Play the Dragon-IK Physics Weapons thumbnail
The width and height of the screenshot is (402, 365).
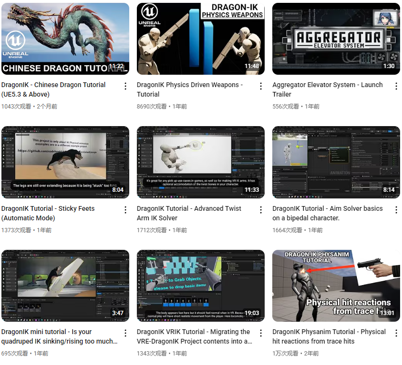coord(201,39)
